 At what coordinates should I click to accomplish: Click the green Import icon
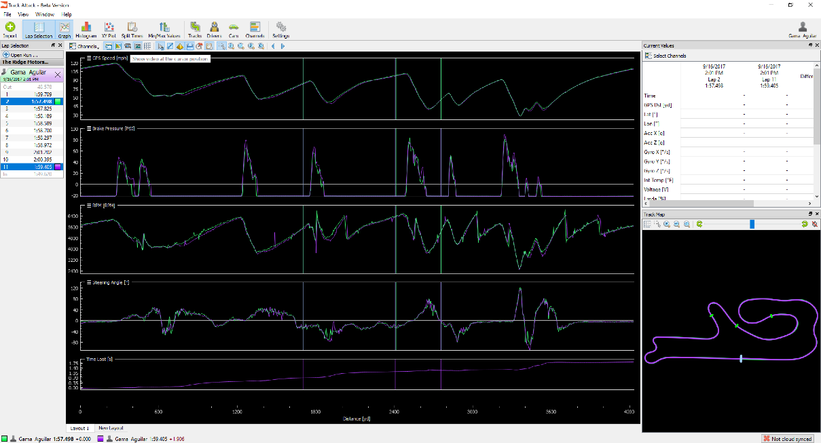10,28
